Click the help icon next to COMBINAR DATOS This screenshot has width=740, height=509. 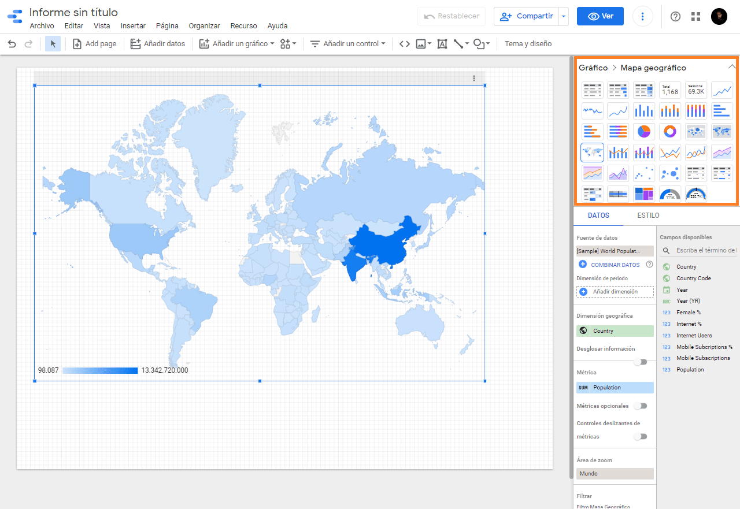[649, 265]
